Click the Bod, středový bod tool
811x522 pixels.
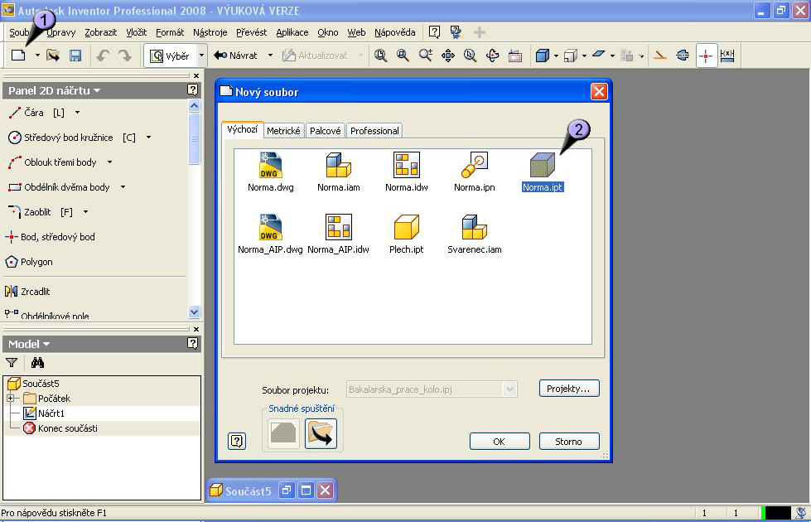tap(50, 237)
